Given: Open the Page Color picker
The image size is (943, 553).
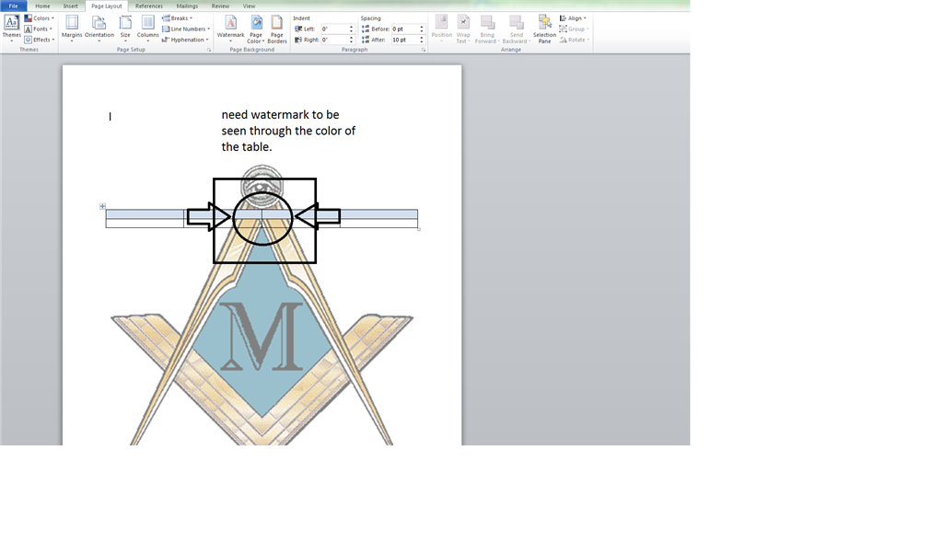Looking at the screenshot, I should [256, 29].
